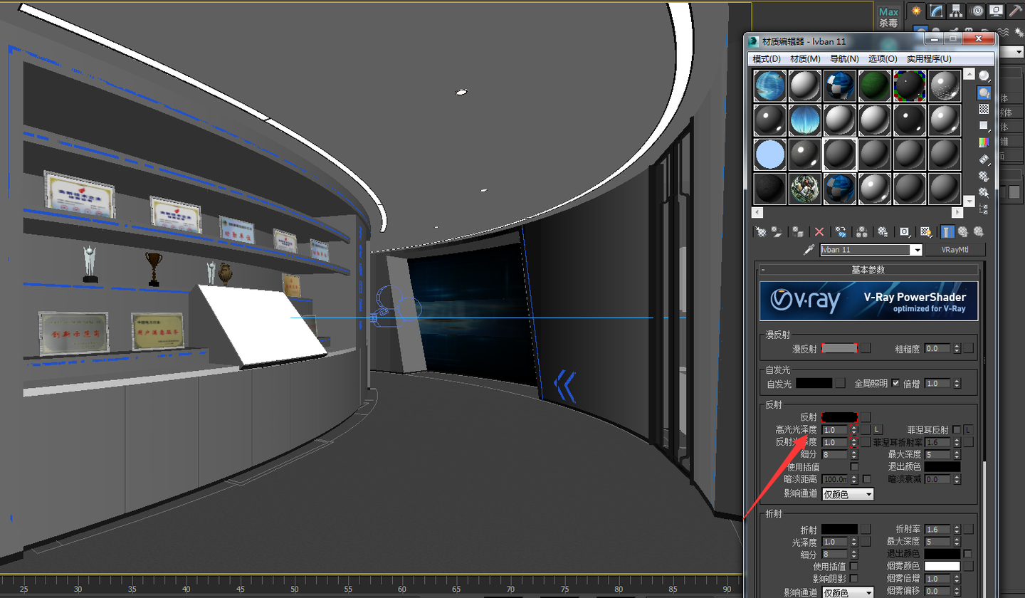
Task: Open 导航(N) menu
Action: coord(844,58)
